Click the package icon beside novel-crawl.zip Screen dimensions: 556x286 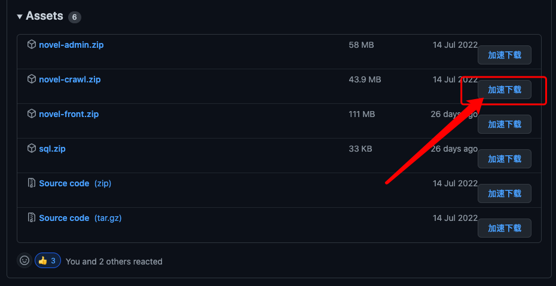pos(32,79)
